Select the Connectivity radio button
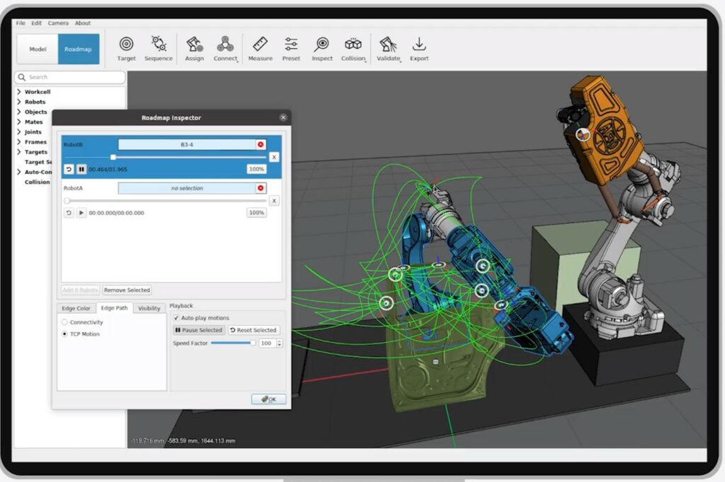Viewport: 725px width, 482px height. [x=64, y=322]
